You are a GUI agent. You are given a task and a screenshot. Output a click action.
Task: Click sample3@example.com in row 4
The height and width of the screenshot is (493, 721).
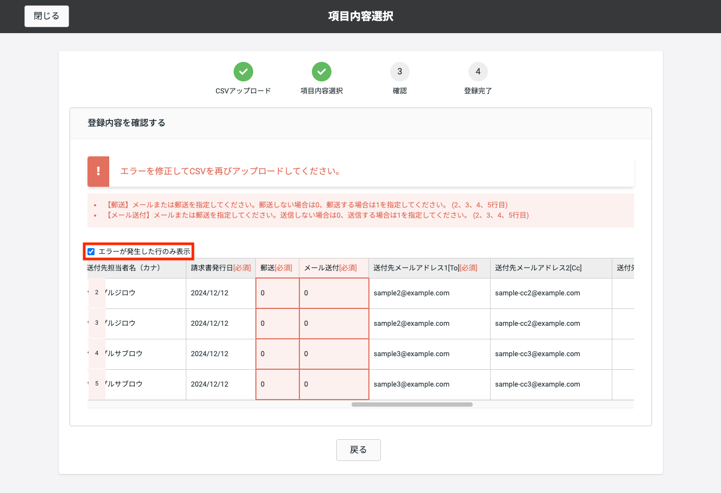click(x=411, y=353)
